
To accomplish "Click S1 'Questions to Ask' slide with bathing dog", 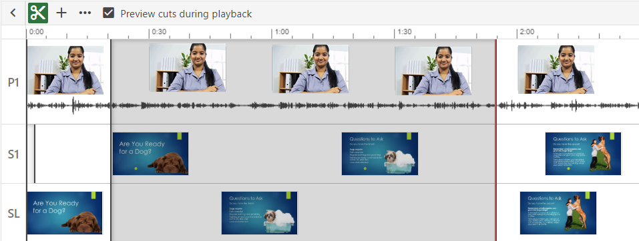I will [380, 154].
